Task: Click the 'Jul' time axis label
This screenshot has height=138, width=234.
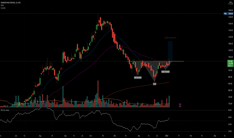Action: [x=16, y=136]
